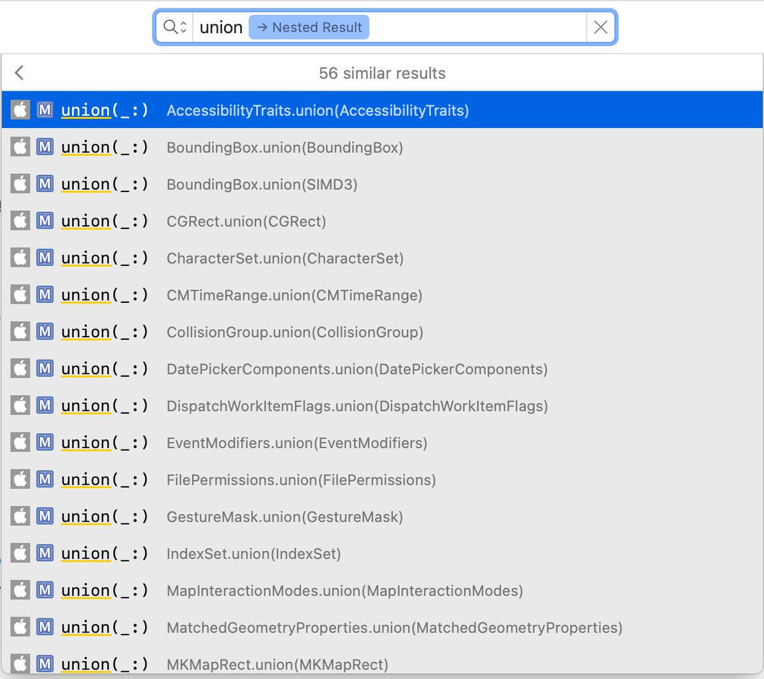The image size is (764, 679).
Task: Click the Apple platform icon beside AccessibilityTraits.union
Action: tap(20, 109)
